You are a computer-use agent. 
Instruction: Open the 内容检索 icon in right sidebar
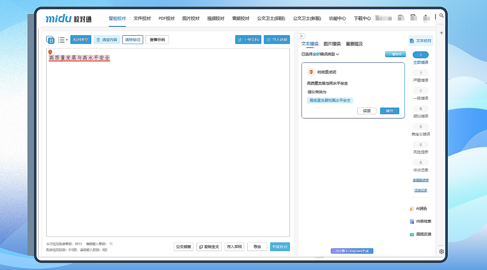tap(411, 221)
